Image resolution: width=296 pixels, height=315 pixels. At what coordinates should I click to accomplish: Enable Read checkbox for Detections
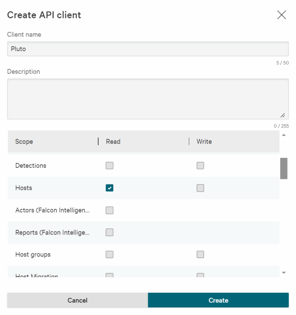109,166
